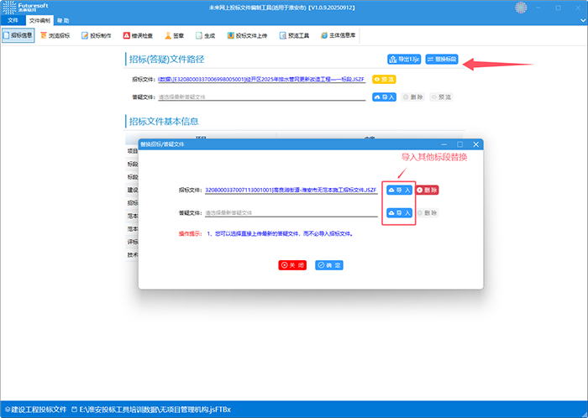Open 投标文件上传 upload tool
The height and width of the screenshot is (418, 588).
tap(247, 37)
